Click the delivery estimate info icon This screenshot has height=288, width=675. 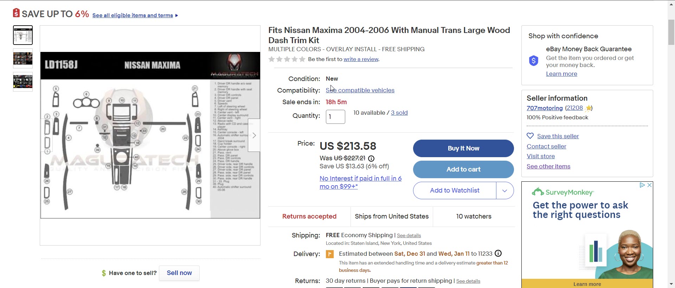click(x=498, y=254)
